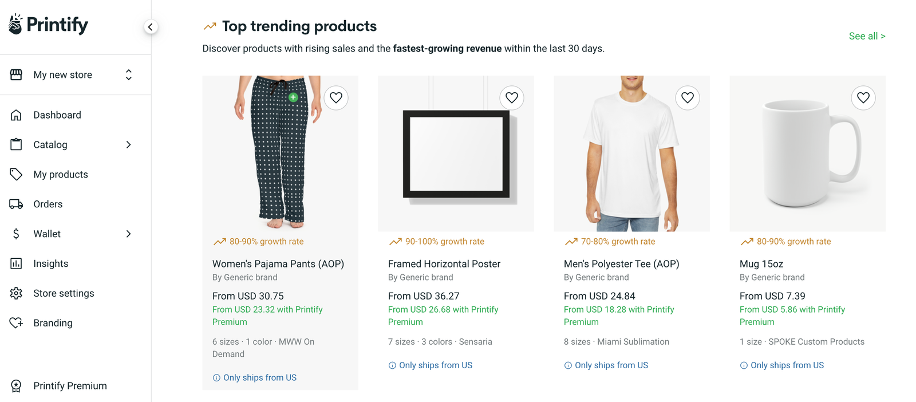Collapse the sidebar with the chevron button

point(151,26)
